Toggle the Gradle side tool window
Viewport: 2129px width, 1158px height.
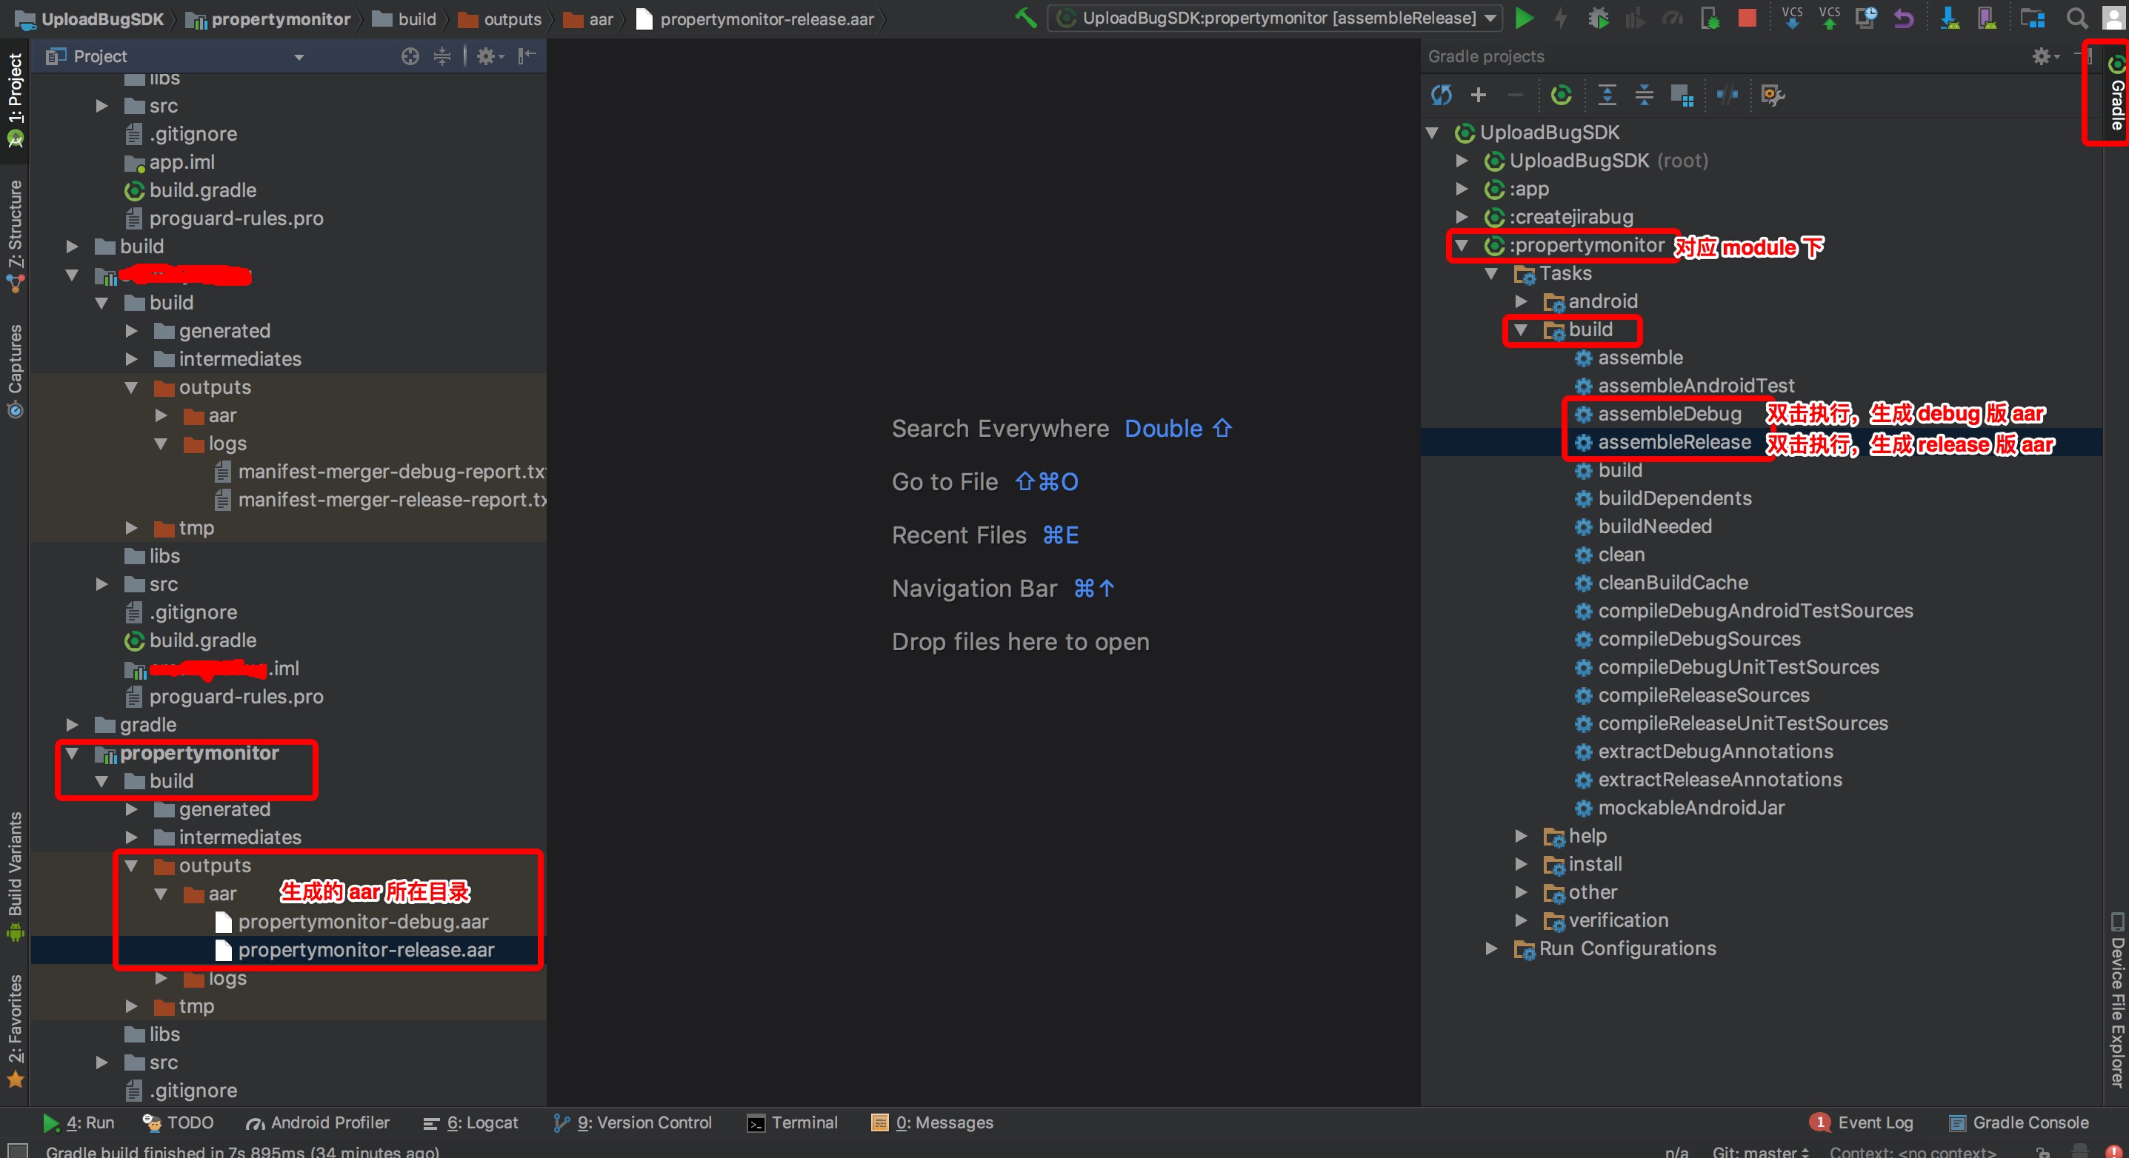[x=2116, y=95]
